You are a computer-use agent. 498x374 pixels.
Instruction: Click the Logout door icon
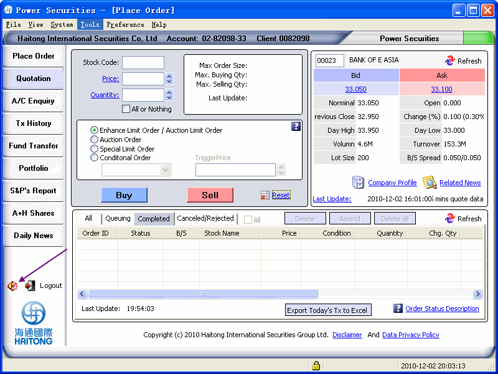[x=30, y=285]
